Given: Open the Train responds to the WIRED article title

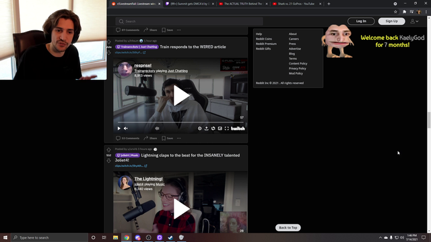Looking at the screenshot, I should pos(193,47).
